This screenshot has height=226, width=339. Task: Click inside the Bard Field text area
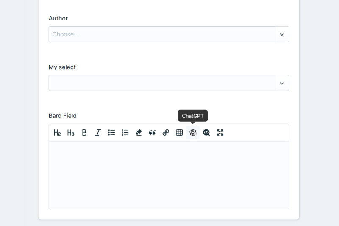[169, 175]
